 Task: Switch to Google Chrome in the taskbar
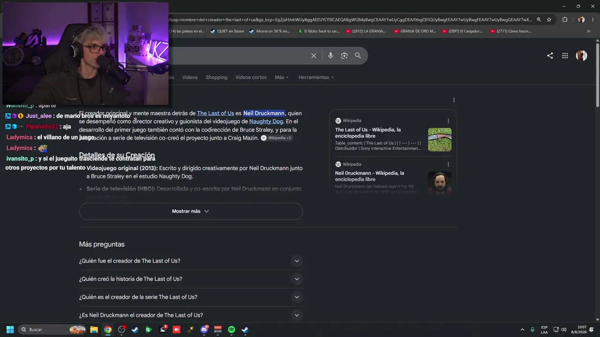click(x=108, y=330)
